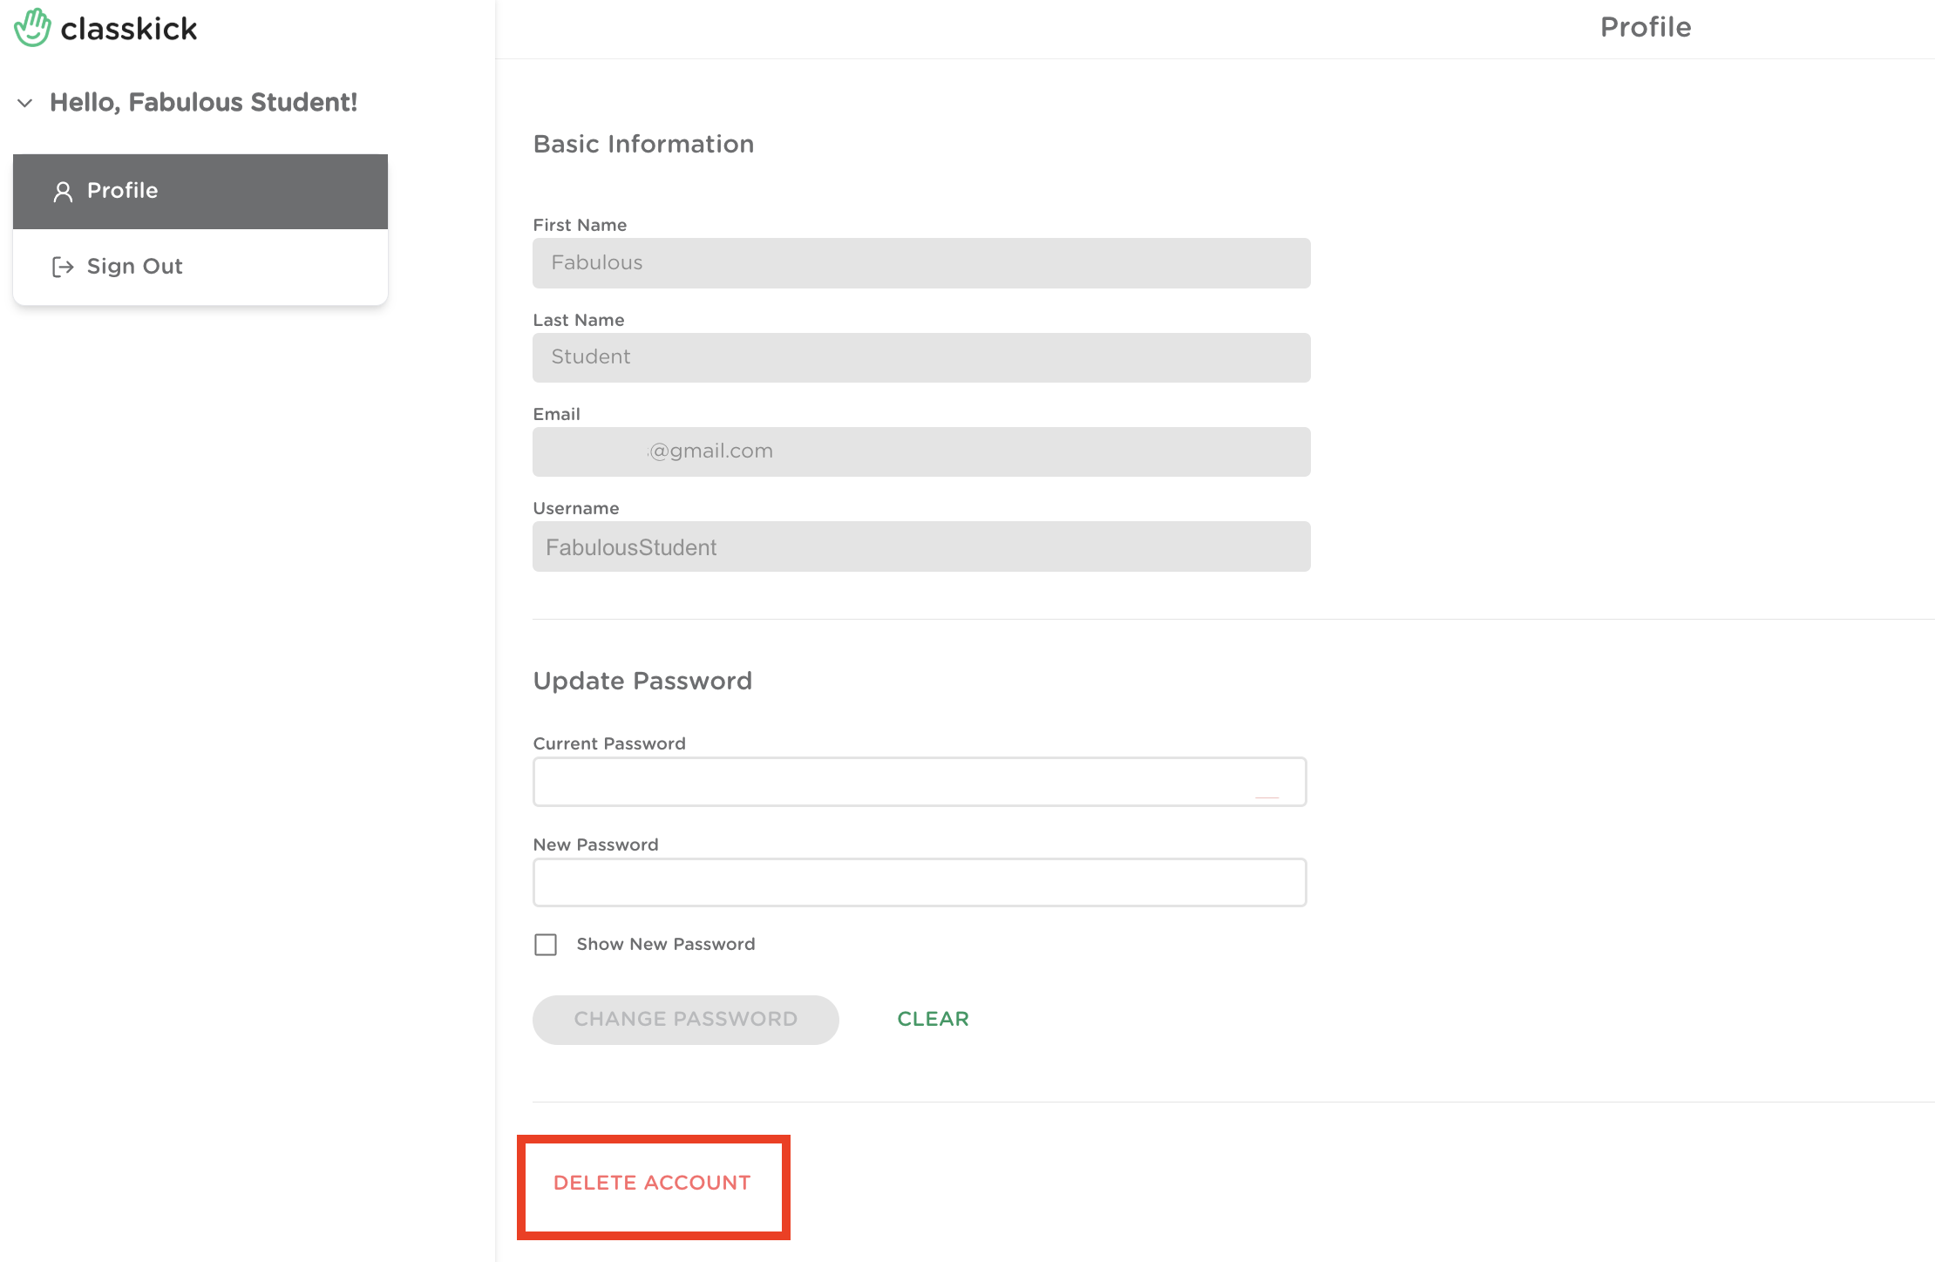Viewport: 1935px width, 1262px height.
Task: Click the Hello, Fabulous Student! greeting
Action: [x=204, y=103]
